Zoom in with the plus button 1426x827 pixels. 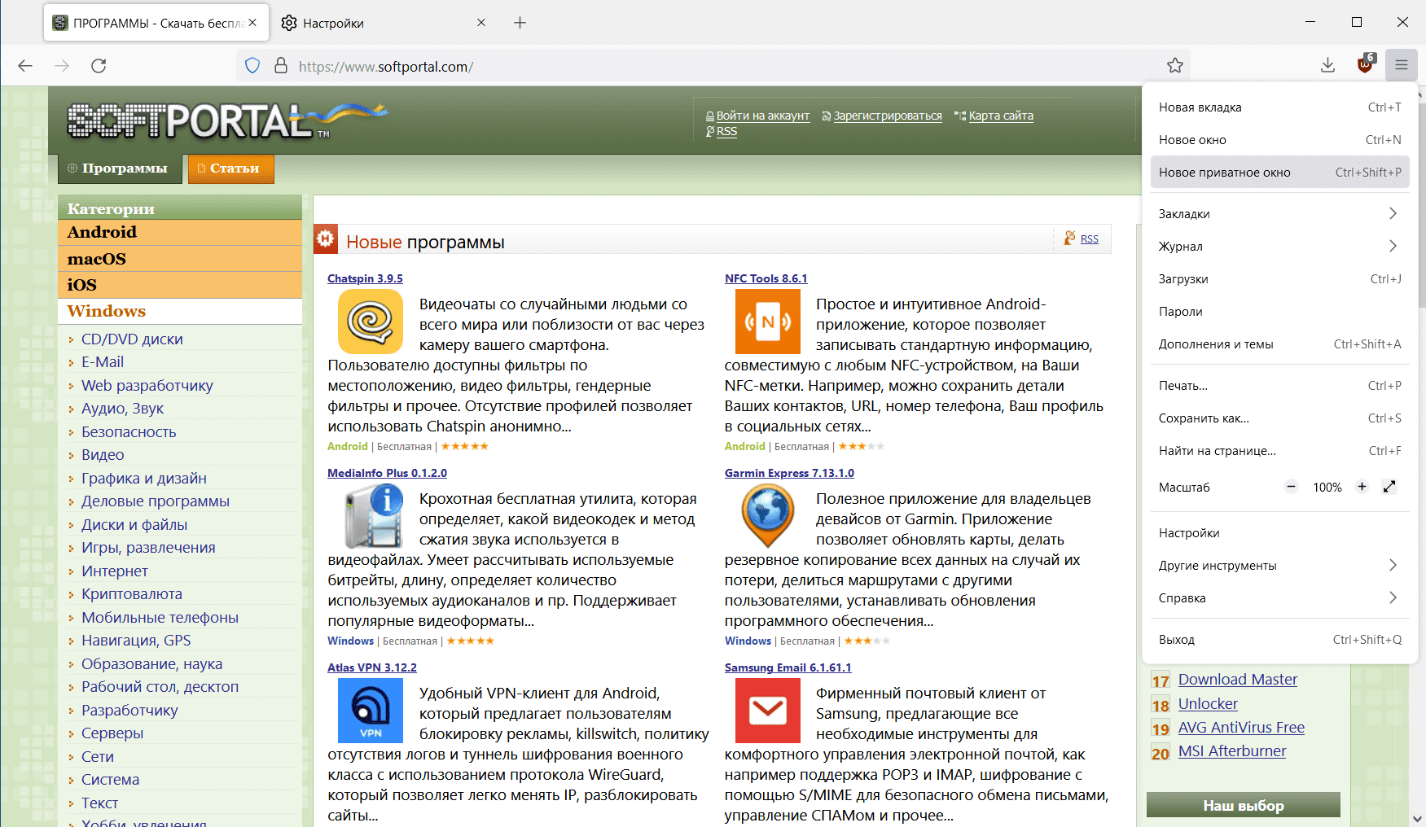click(1362, 487)
